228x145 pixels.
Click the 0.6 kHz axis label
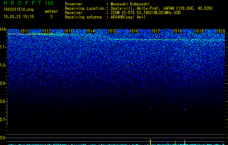3,138
